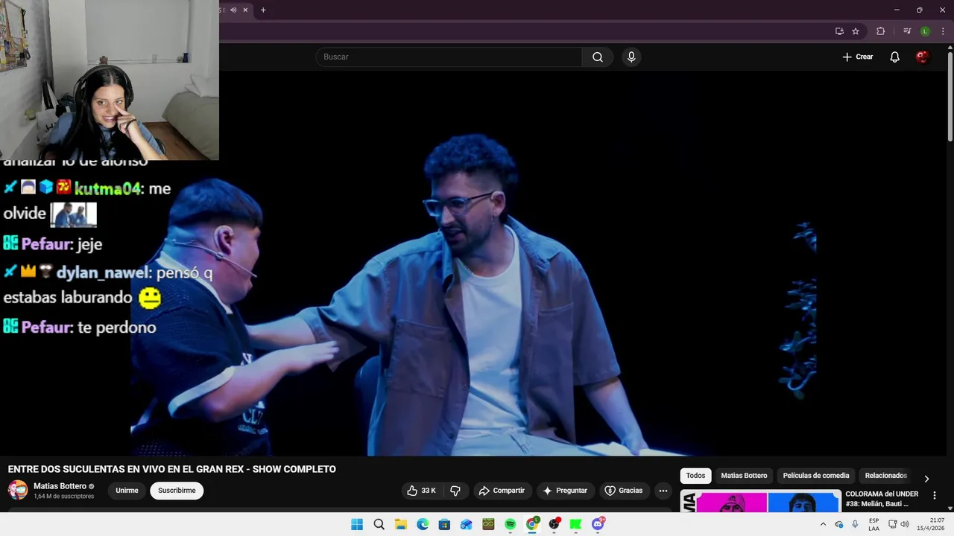Open ESP LAA language switcher

pyautogui.click(x=874, y=524)
